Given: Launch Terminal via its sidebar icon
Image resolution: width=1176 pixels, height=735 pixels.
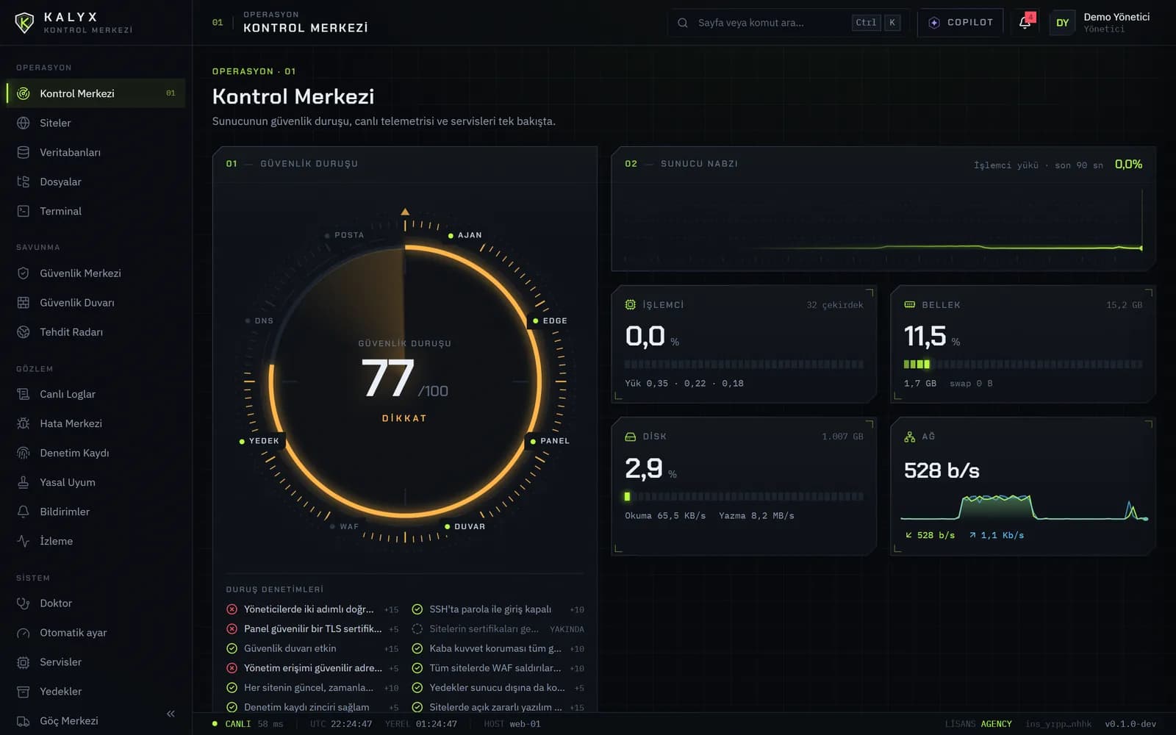Looking at the screenshot, I should click(24, 211).
